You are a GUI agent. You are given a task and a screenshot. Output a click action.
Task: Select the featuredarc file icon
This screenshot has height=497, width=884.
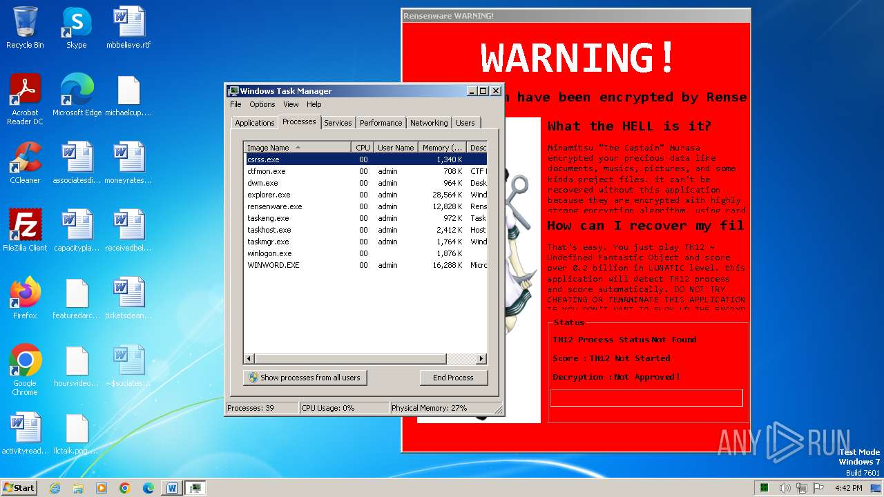coord(76,298)
